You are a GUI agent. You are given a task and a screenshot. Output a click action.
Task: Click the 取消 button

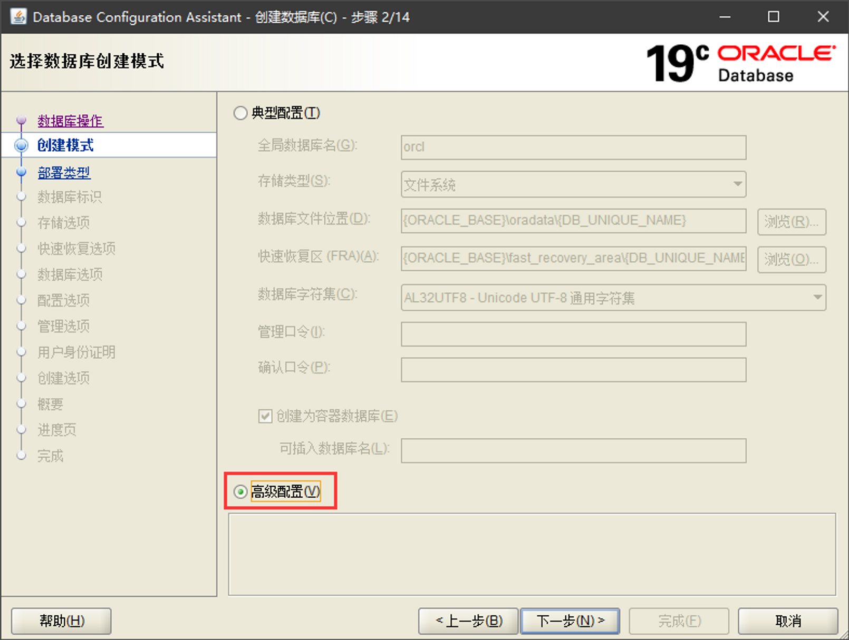pos(788,621)
